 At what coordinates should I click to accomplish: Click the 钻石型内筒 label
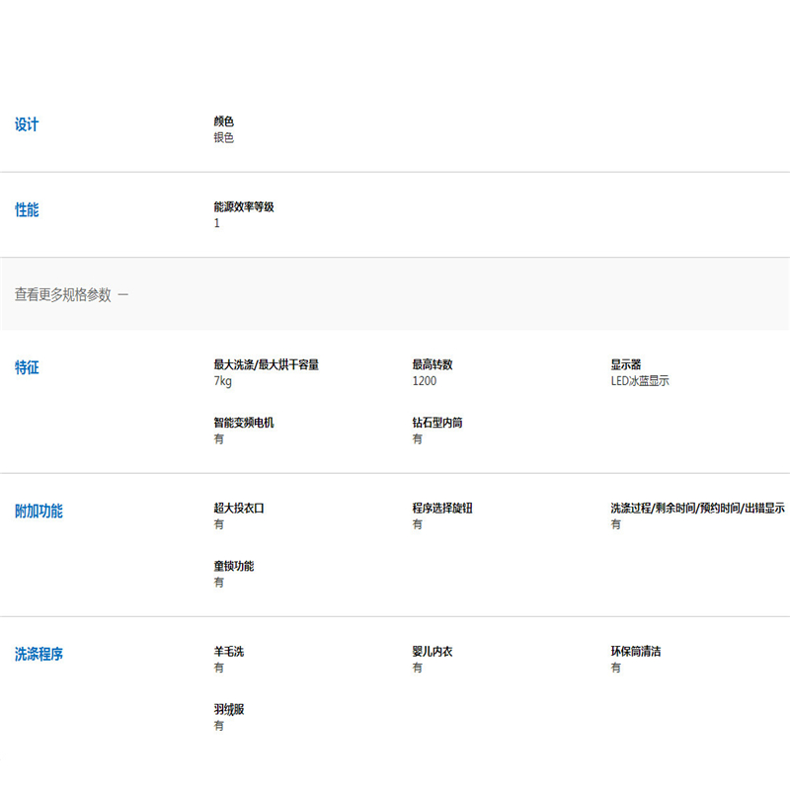(437, 423)
